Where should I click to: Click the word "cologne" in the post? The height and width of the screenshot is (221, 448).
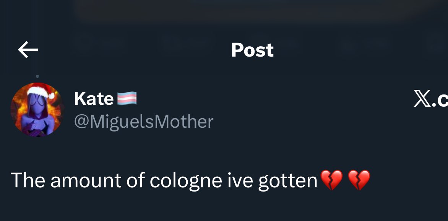click(186, 181)
